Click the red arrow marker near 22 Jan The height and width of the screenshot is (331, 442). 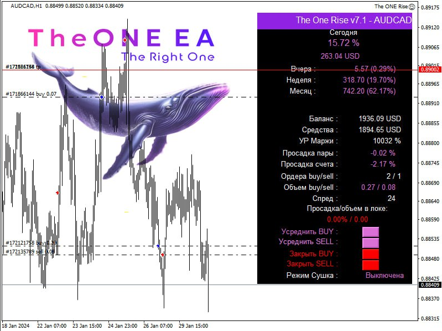(57, 193)
